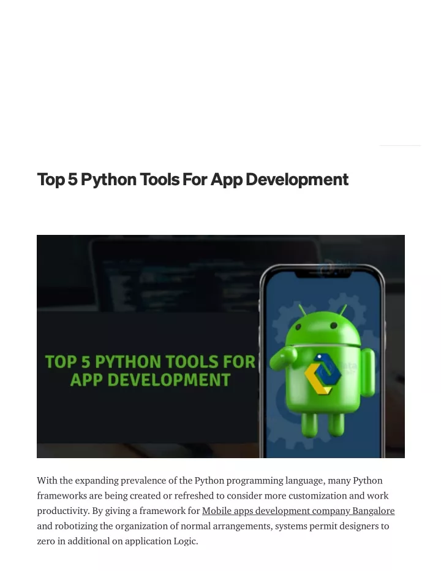Select the article title Top 5 Python Tools For App Development

click(x=193, y=180)
